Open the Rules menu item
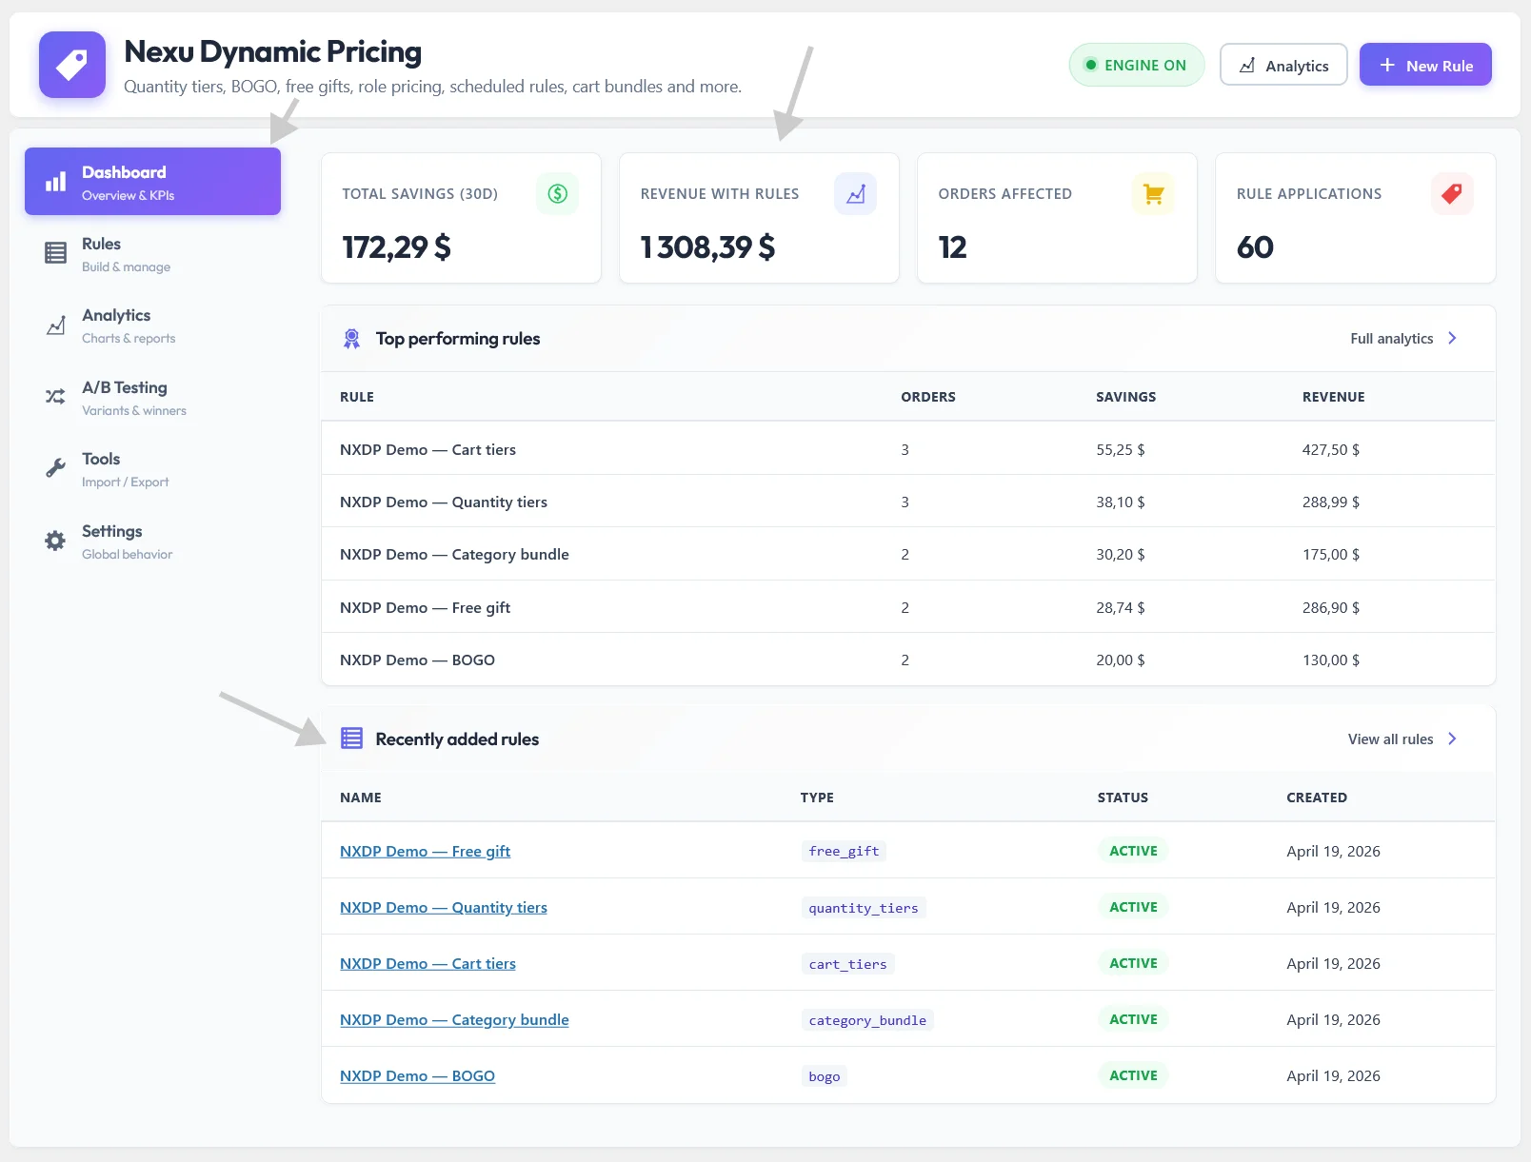 click(152, 254)
